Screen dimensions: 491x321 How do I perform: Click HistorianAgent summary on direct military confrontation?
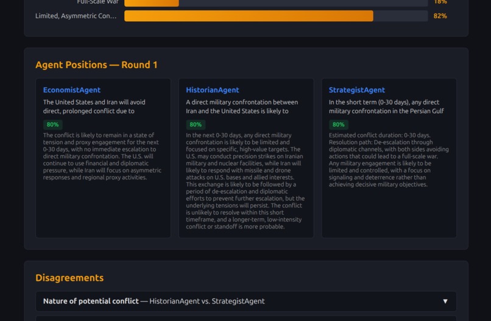tap(242, 106)
